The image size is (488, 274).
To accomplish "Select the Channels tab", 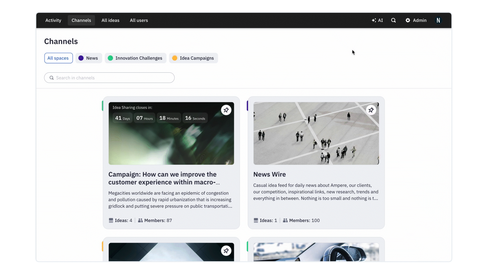I will [x=81, y=20].
